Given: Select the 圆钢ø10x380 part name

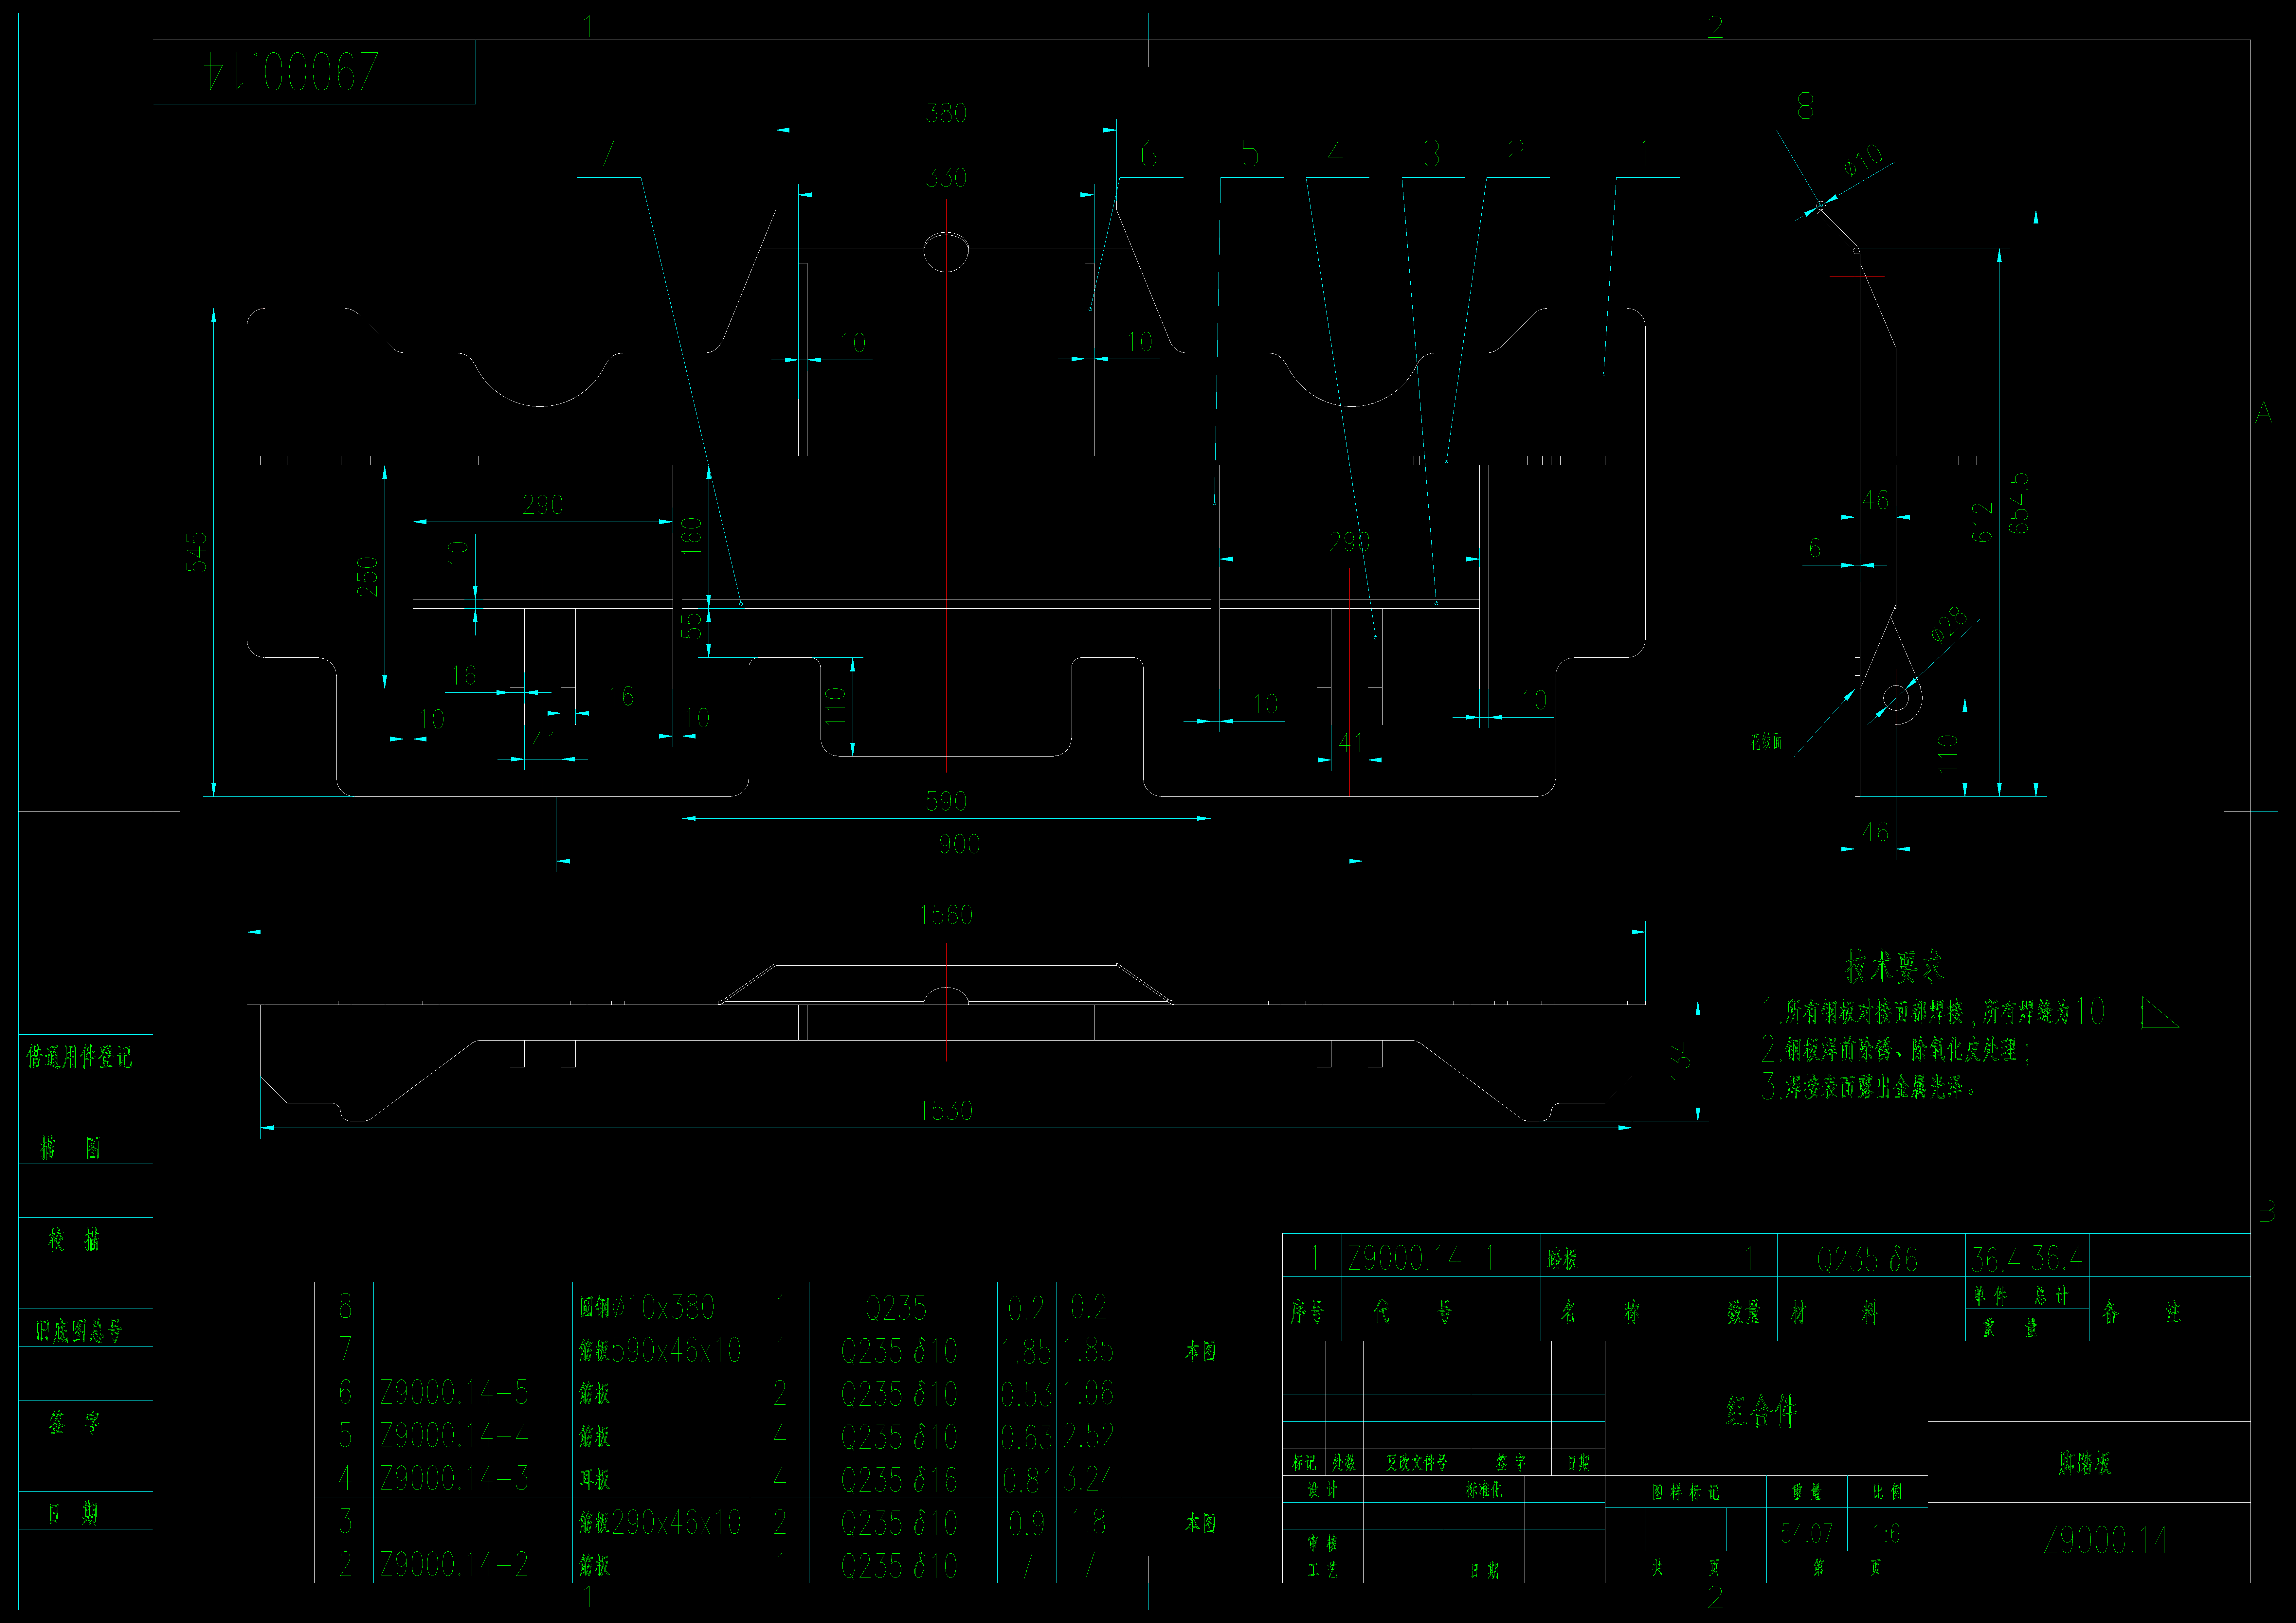Looking at the screenshot, I should [x=647, y=1307].
